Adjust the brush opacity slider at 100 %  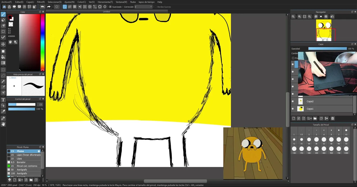(22, 109)
